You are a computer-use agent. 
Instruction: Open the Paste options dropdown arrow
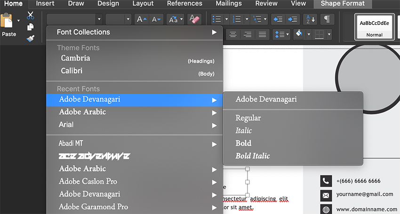coord(18,21)
